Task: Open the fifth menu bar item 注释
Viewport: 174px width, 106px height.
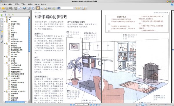Action: pyautogui.click(x=30, y=4)
